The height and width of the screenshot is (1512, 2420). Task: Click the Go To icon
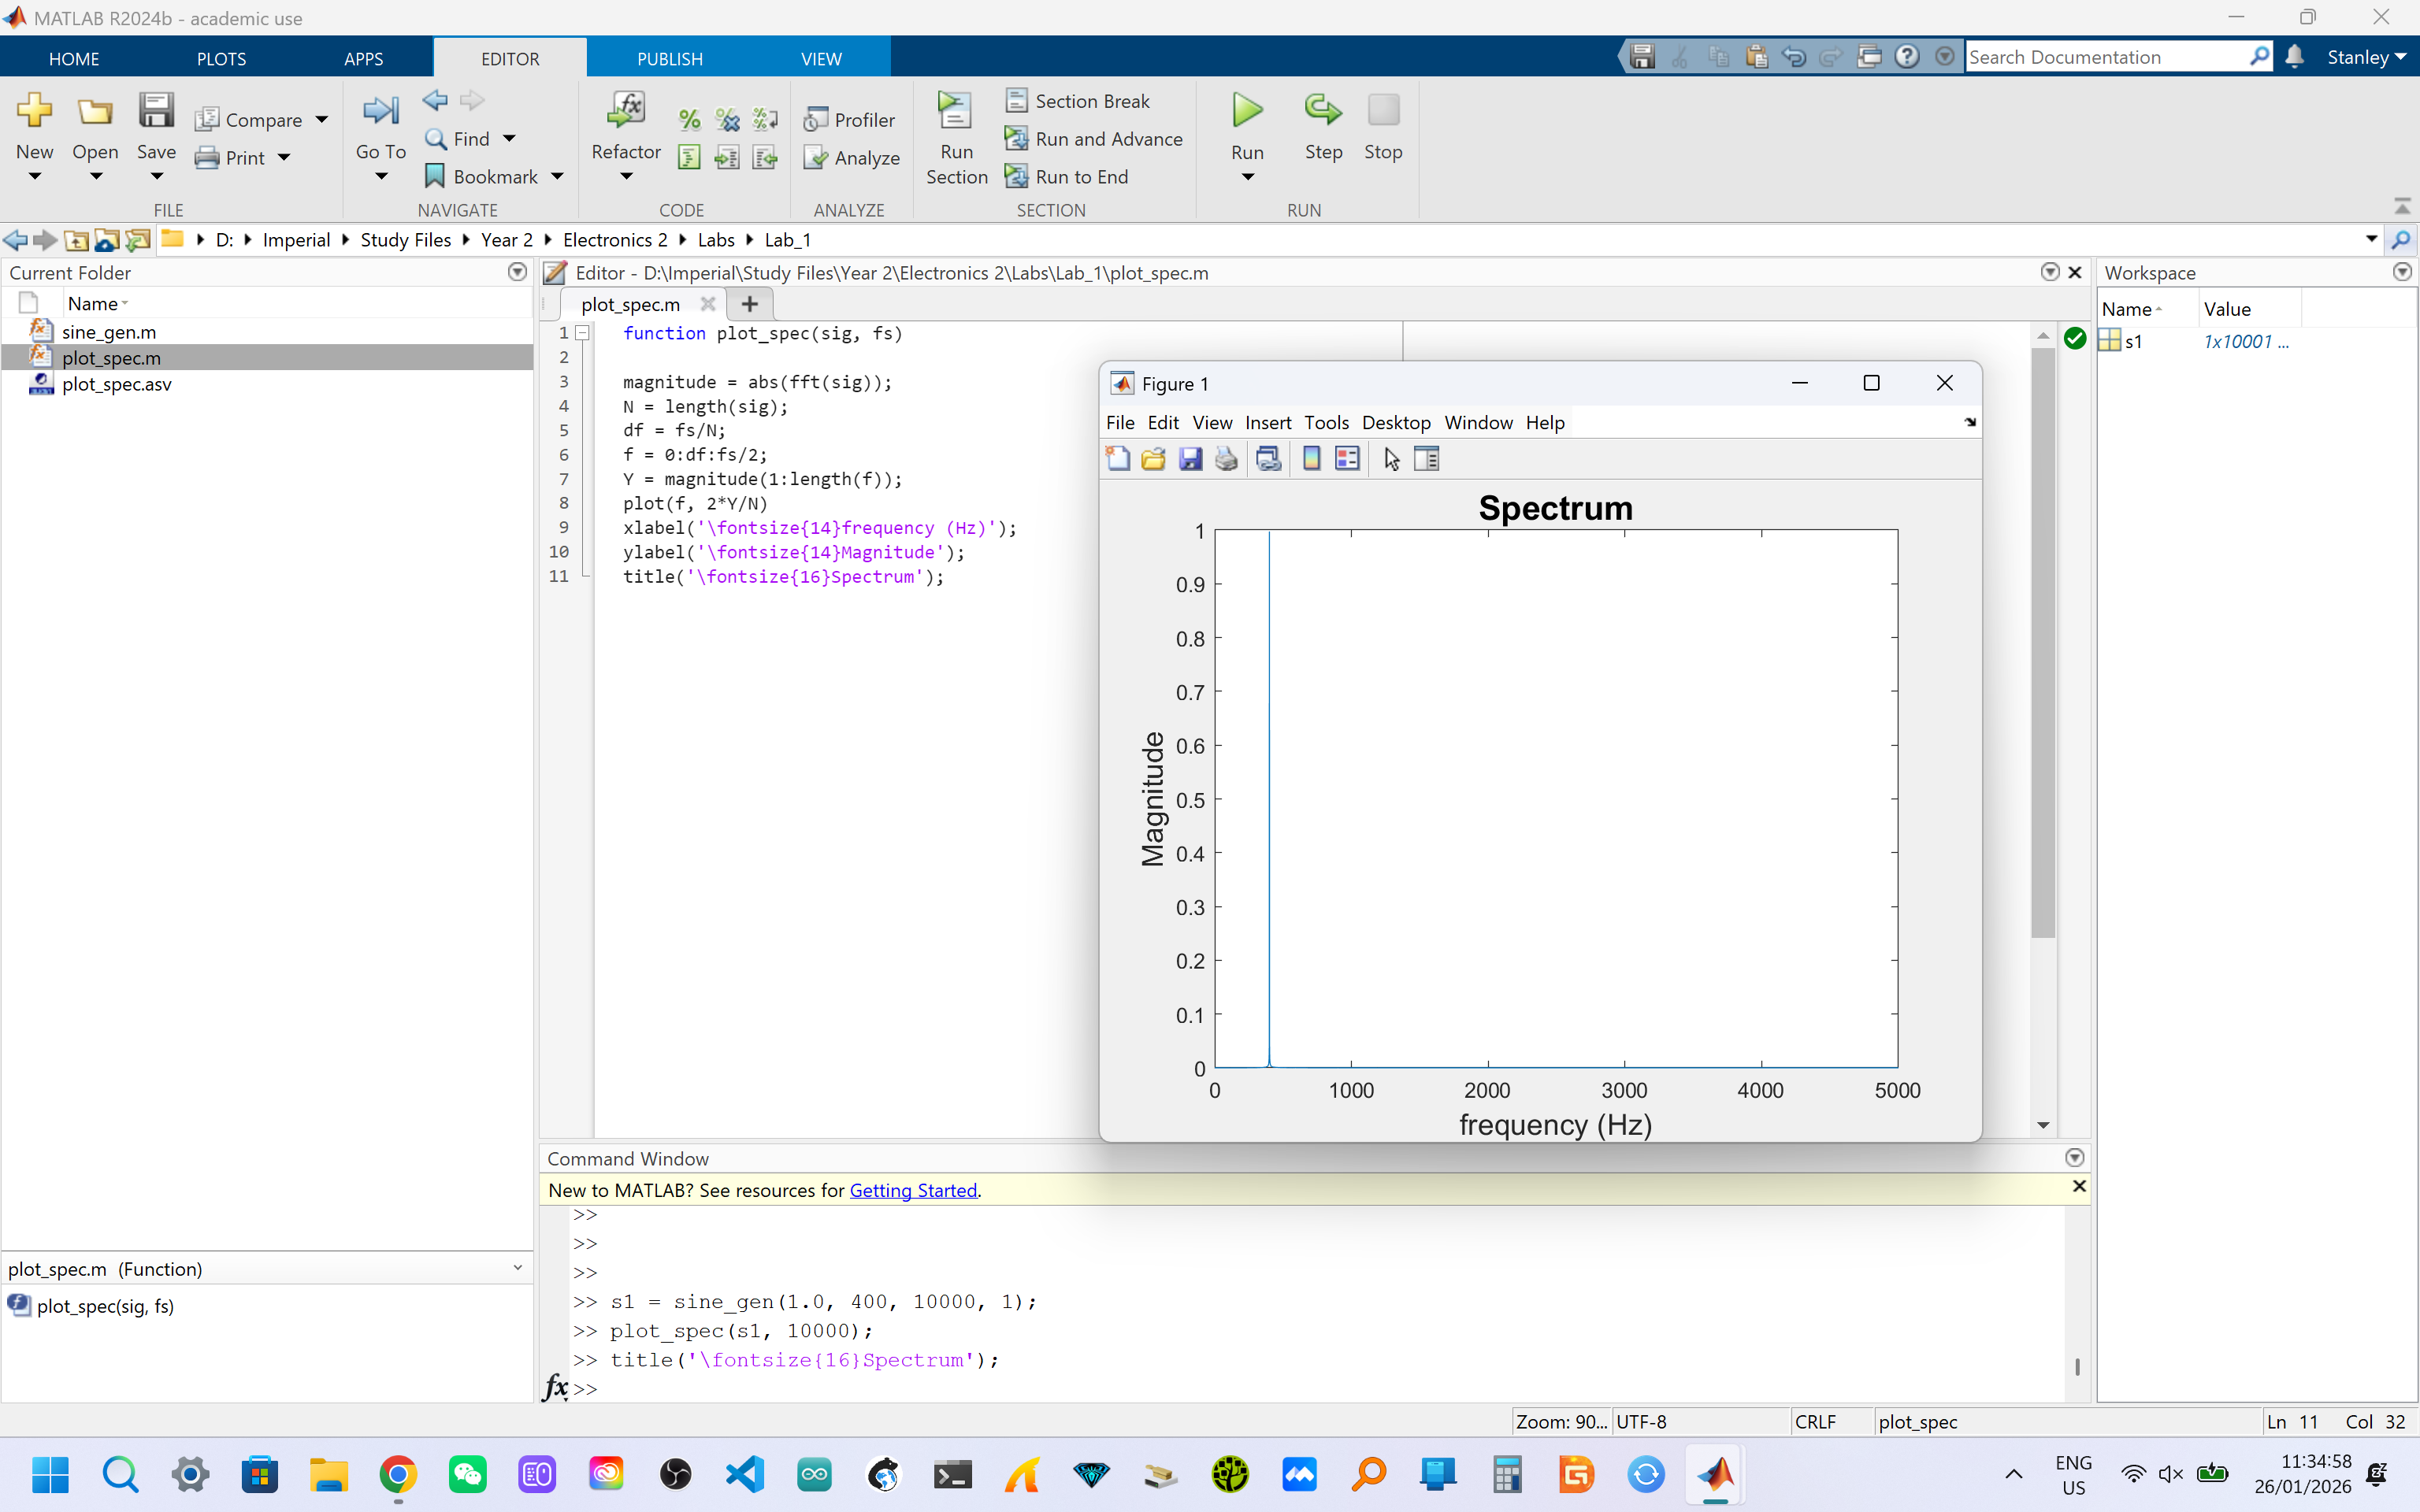(x=381, y=110)
